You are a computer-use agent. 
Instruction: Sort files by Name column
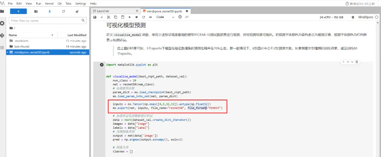13,35
